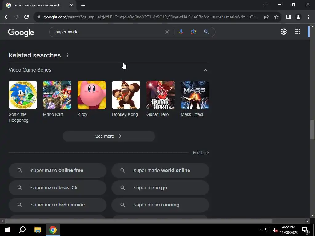Open the Google apps grid
Image resolution: width=315 pixels, height=236 pixels.
click(298, 32)
